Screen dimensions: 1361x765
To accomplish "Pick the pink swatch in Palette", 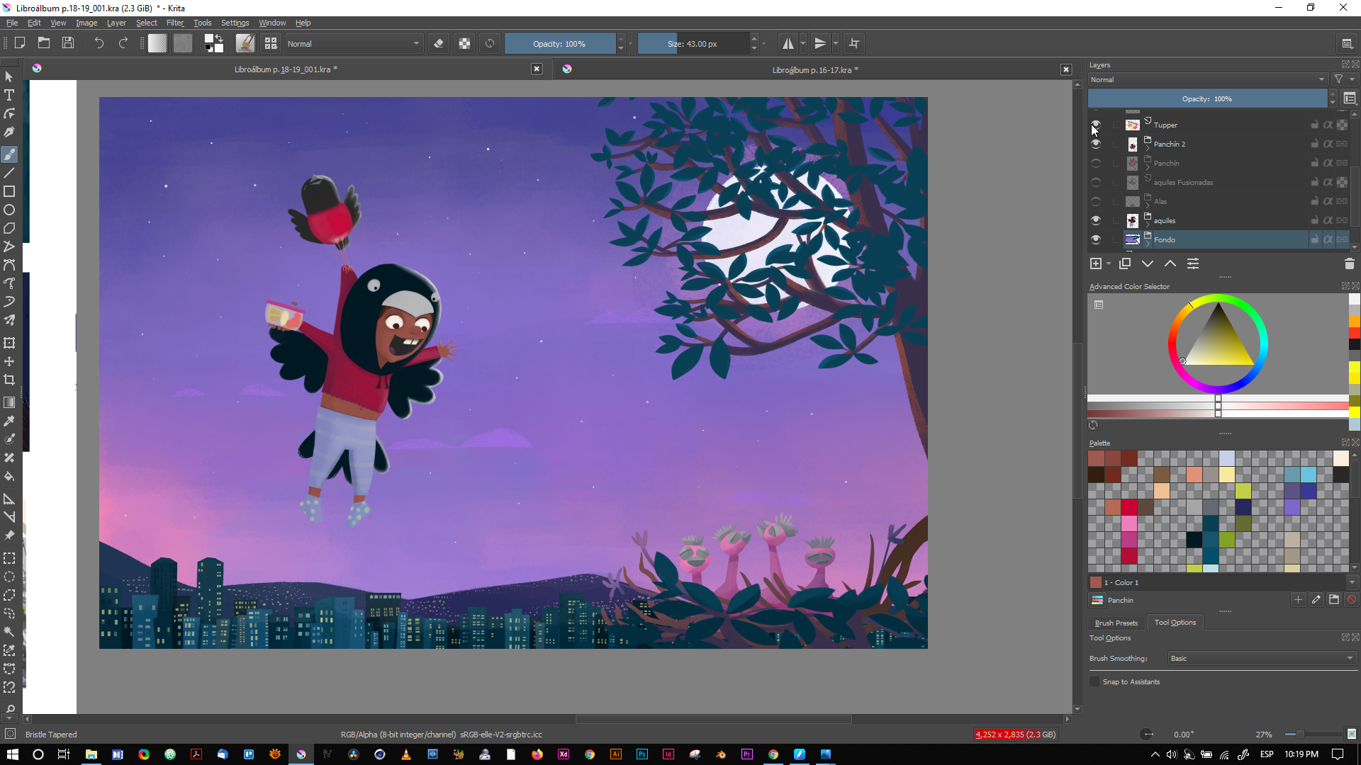I will pos(1128,523).
